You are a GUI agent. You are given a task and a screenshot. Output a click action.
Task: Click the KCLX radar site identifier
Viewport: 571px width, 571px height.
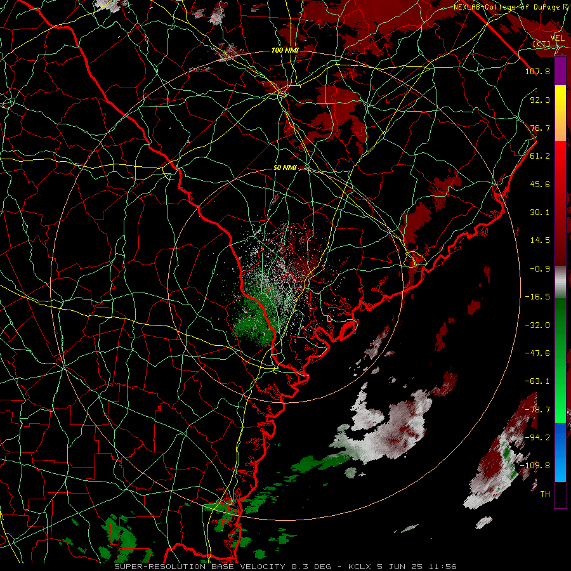tap(360, 567)
